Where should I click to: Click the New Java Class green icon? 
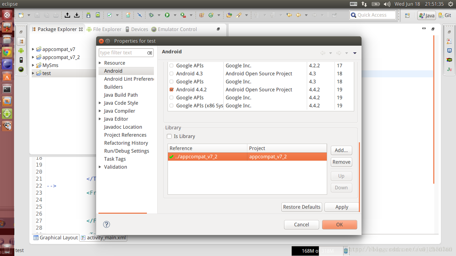211,15
